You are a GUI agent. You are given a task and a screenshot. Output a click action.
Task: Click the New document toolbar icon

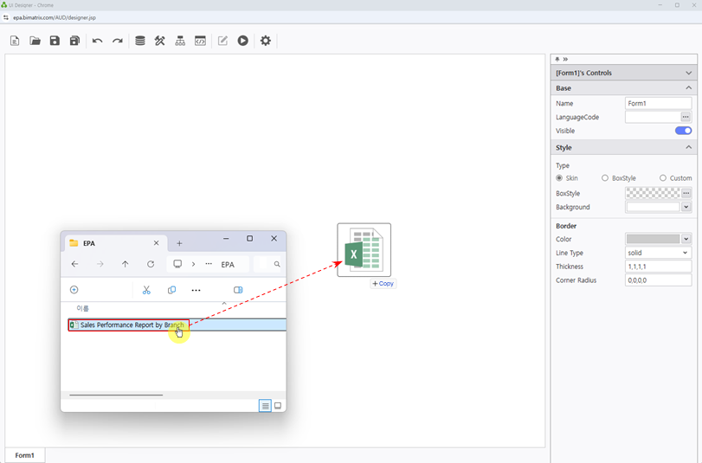coord(15,41)
